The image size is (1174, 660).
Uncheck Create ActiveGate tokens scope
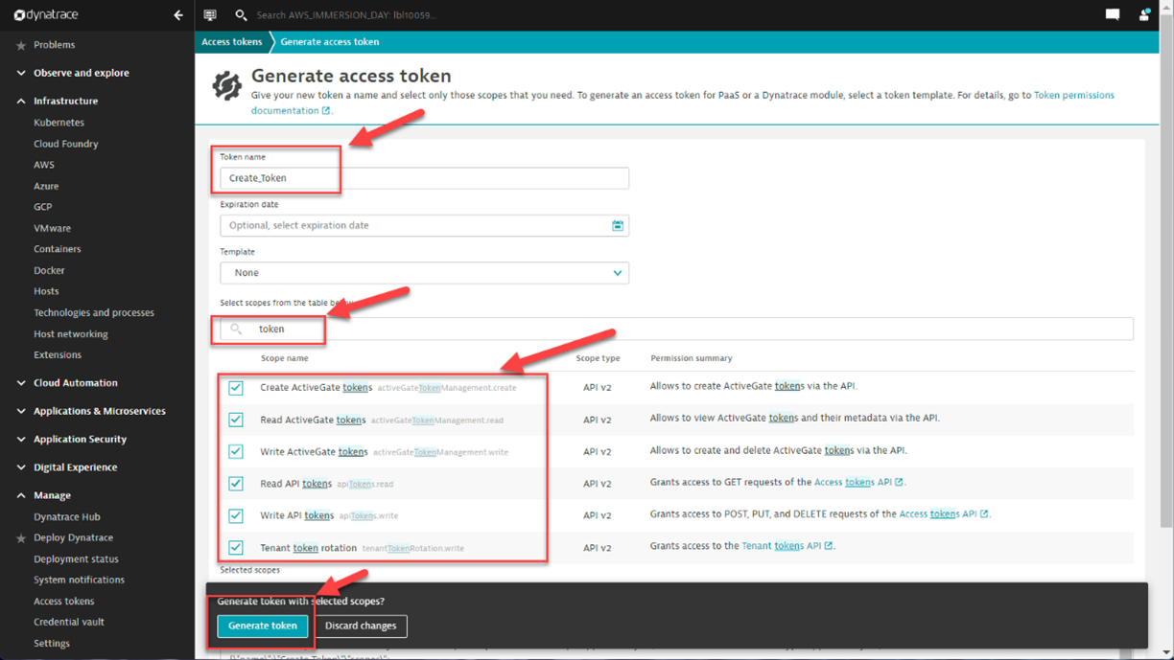click(x=236, y=388)
